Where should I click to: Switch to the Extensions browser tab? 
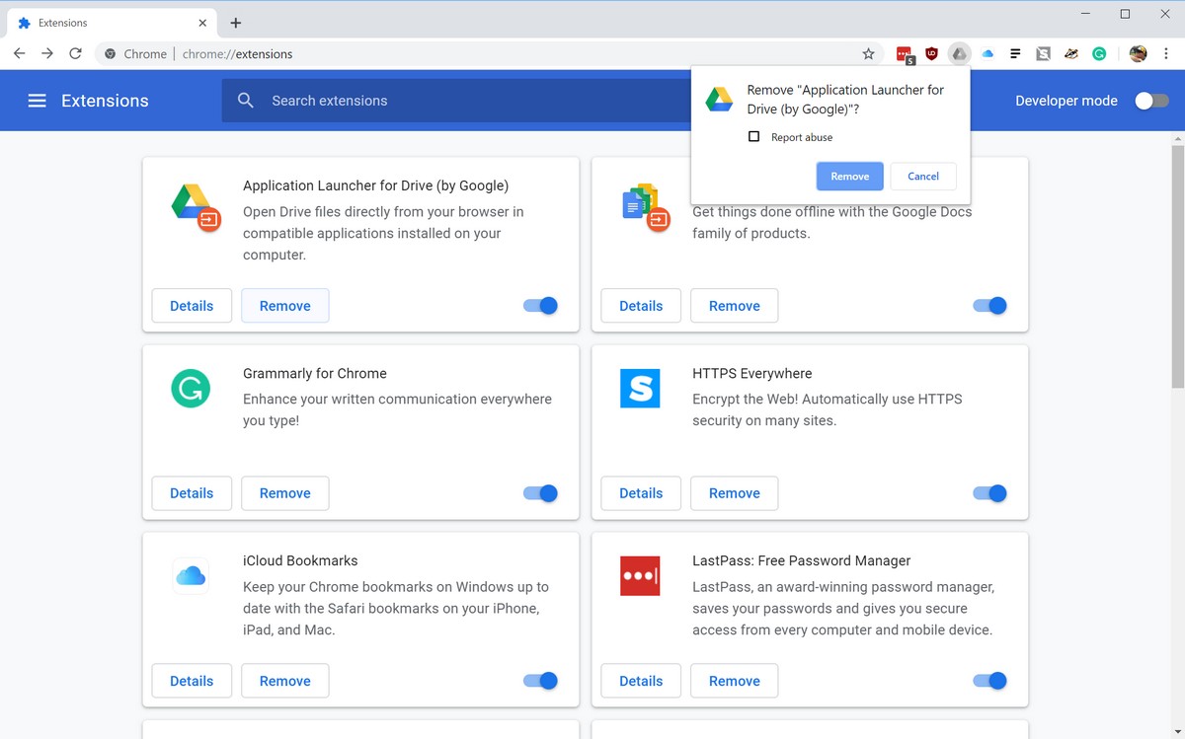point(109,22)
